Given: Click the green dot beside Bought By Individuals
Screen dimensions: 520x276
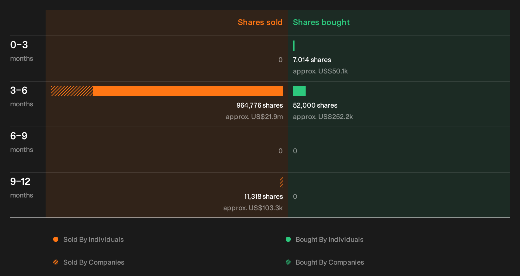Looking at the screenshot, I should click(288, 239).
